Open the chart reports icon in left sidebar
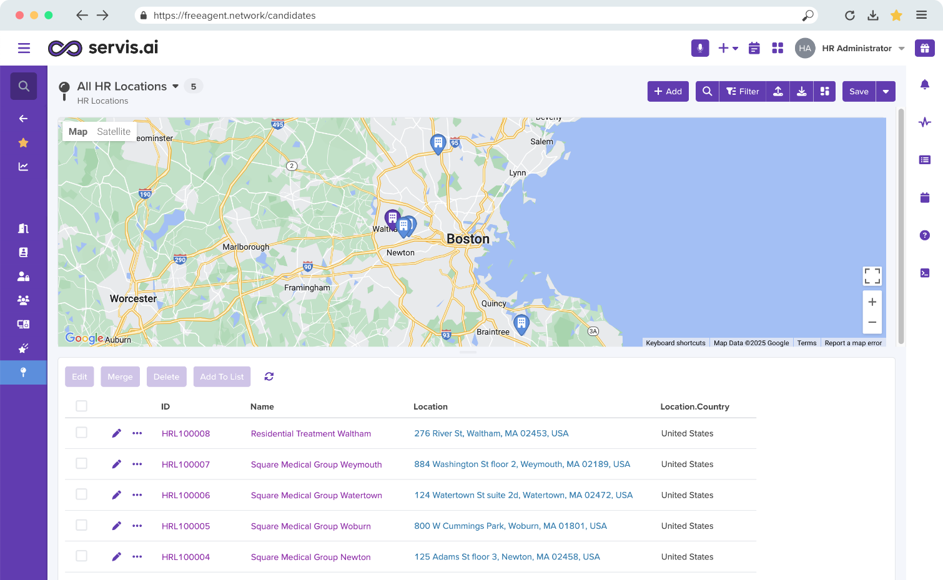This screenshot has height=580, width=943. [23, 167]
